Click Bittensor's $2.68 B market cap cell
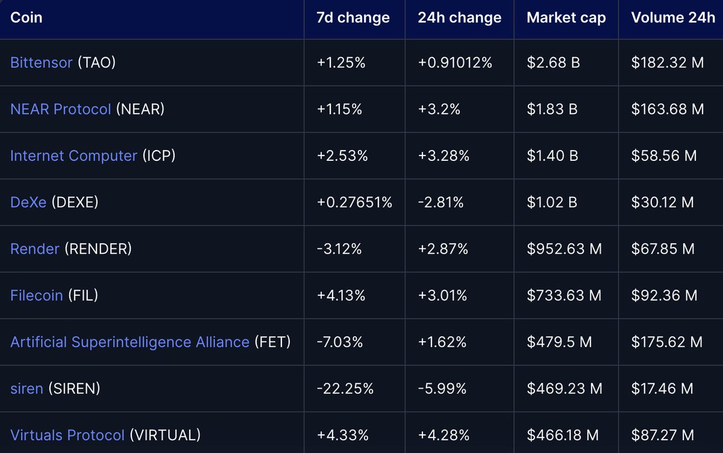The height and width of the screenshot is (453, 723). tap(553, 62)
